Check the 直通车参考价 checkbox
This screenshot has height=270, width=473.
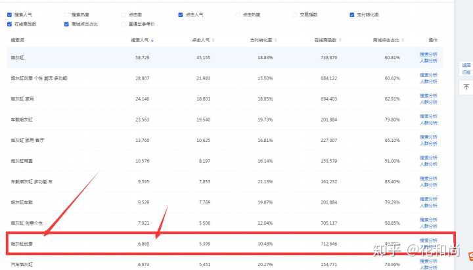124,24
